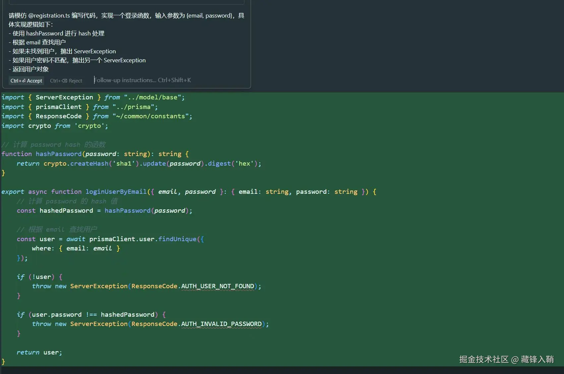The width and height of the screenshot is (564, 374).
Task: Click the prompt line '如果未找到用户，抛出 ServerException'
Action: click(x=62, y=51)
